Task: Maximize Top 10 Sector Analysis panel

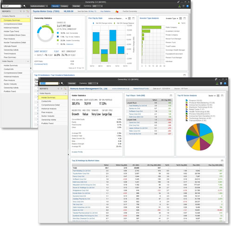Action: click(222, 96)
